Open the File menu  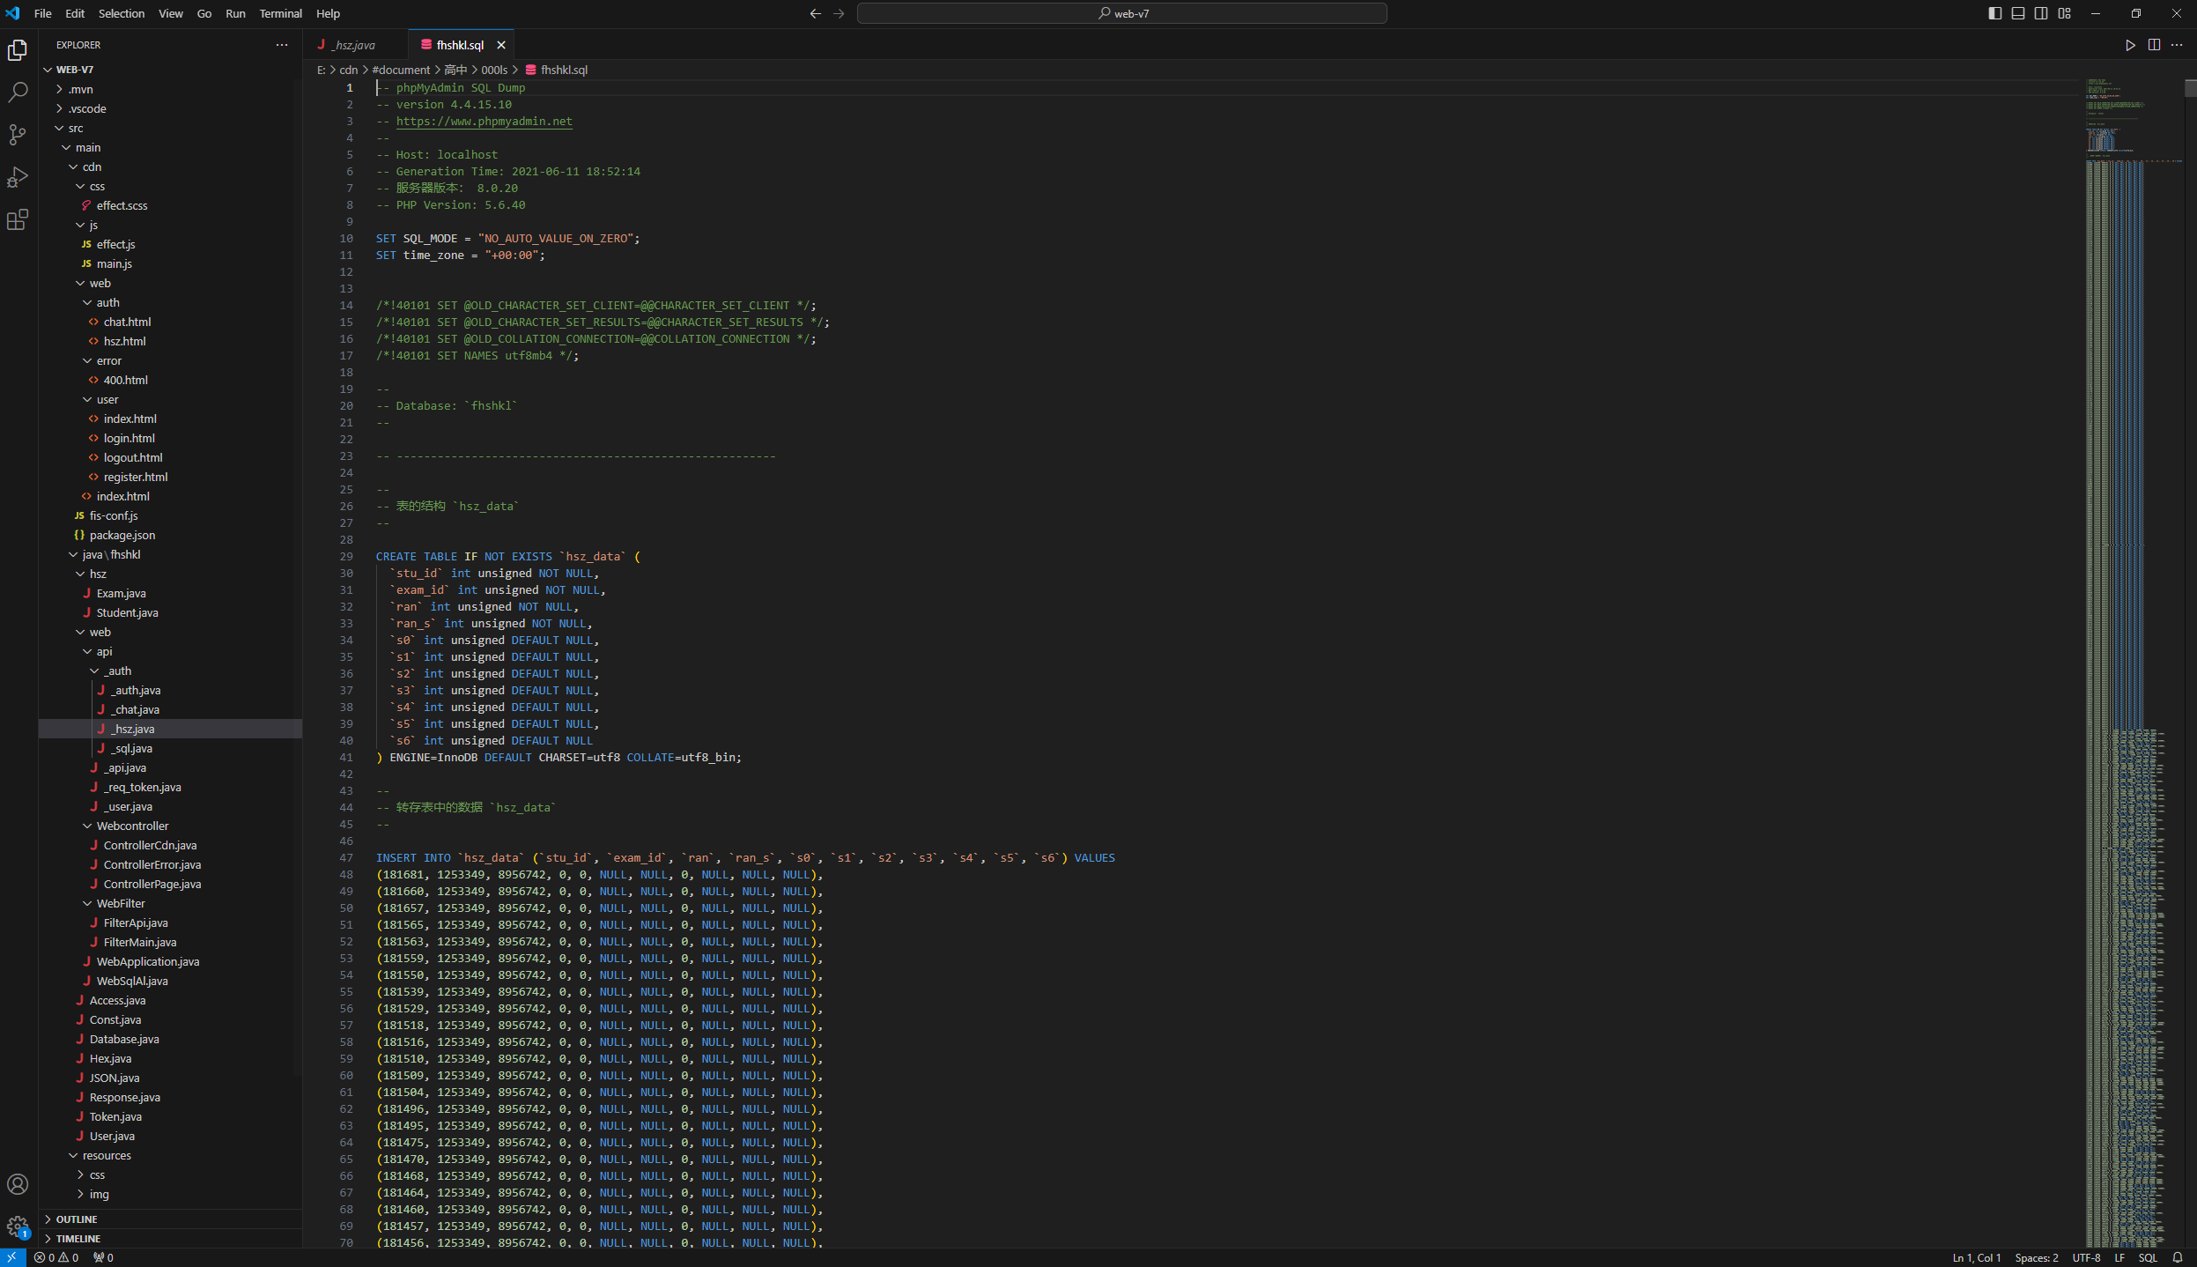click(x=42, y=13)
